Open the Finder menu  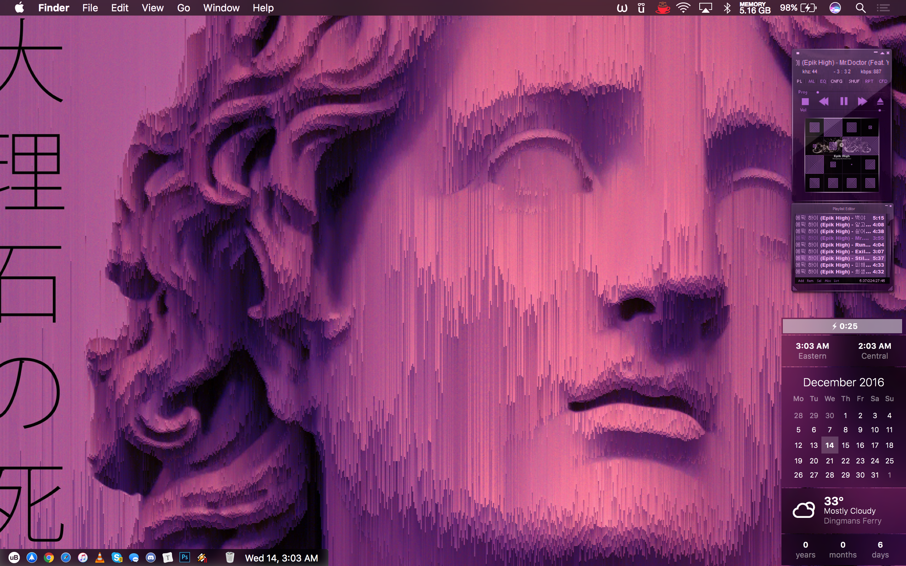[x=53, y=8]
